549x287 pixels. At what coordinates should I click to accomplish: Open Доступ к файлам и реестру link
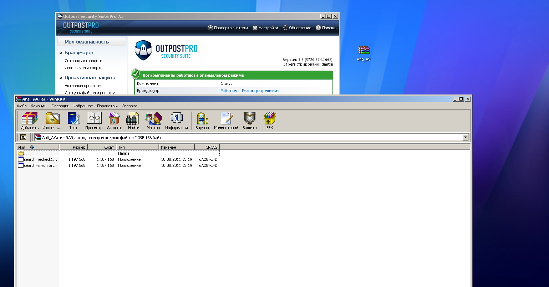point(90,93)
